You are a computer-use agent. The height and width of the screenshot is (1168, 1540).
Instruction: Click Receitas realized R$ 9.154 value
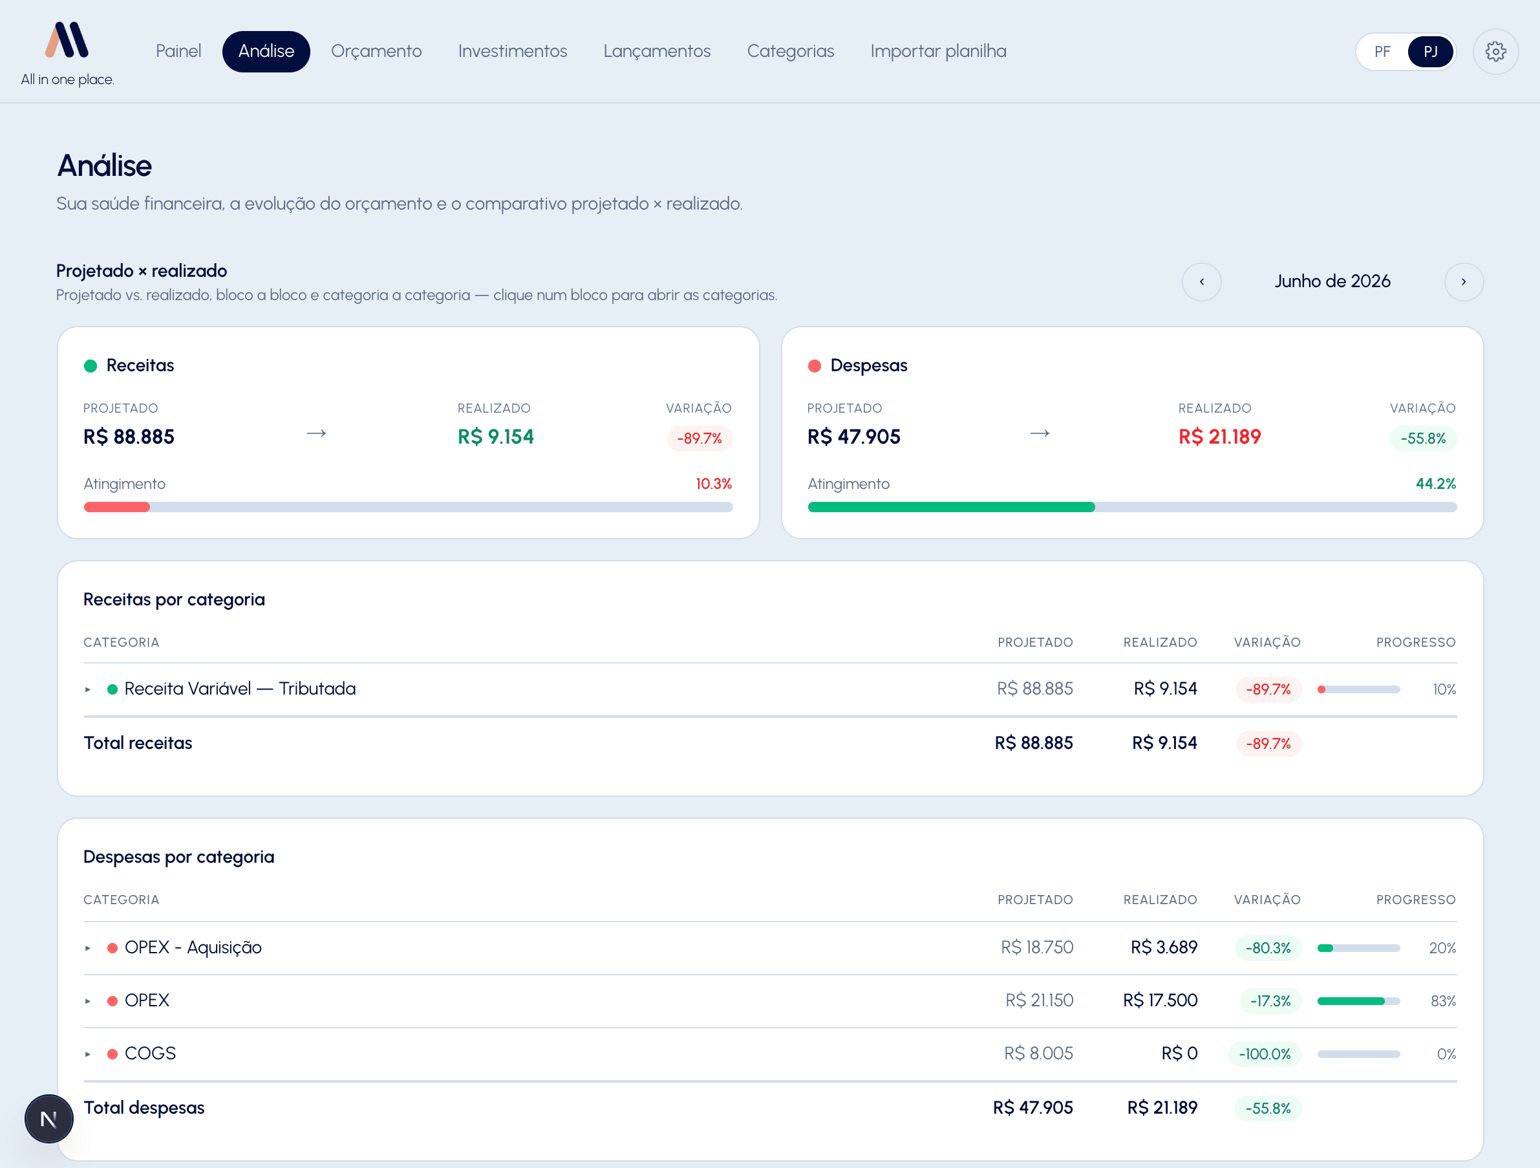coord(495,437)
